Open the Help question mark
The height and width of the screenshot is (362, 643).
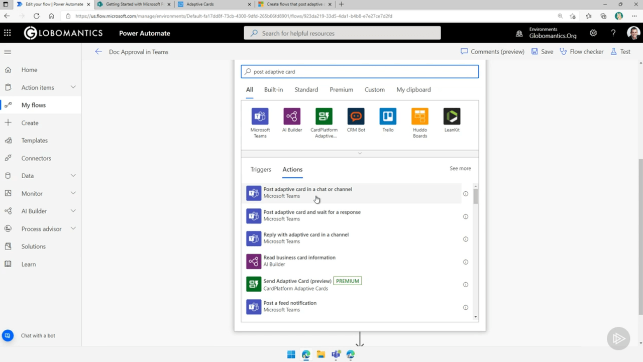[x=613, y=33]
